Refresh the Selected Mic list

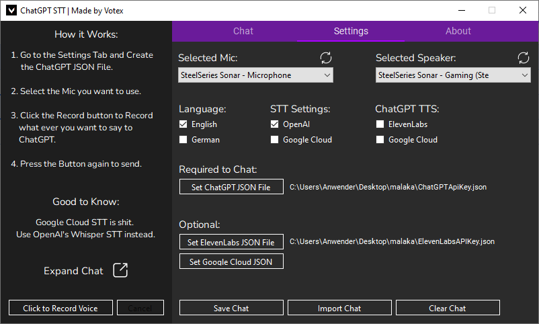click(326, 58)
